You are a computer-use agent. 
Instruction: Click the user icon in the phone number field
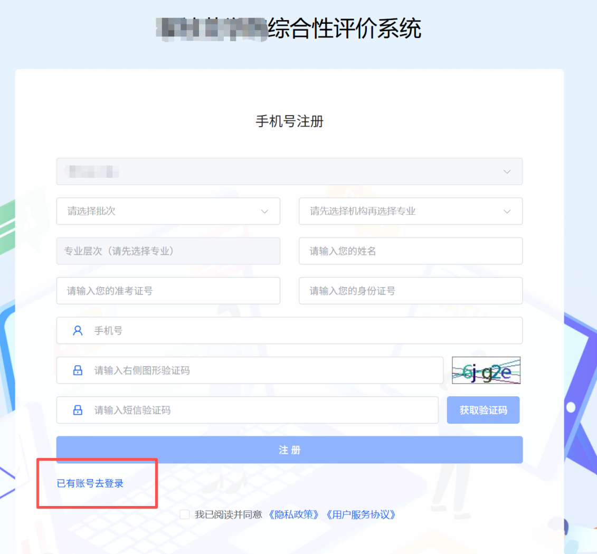pyautogui.click(x=78, y=331)
